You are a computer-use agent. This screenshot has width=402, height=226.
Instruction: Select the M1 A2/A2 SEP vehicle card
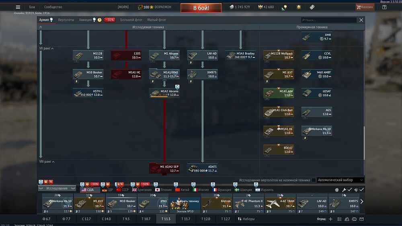click(164, 168)
